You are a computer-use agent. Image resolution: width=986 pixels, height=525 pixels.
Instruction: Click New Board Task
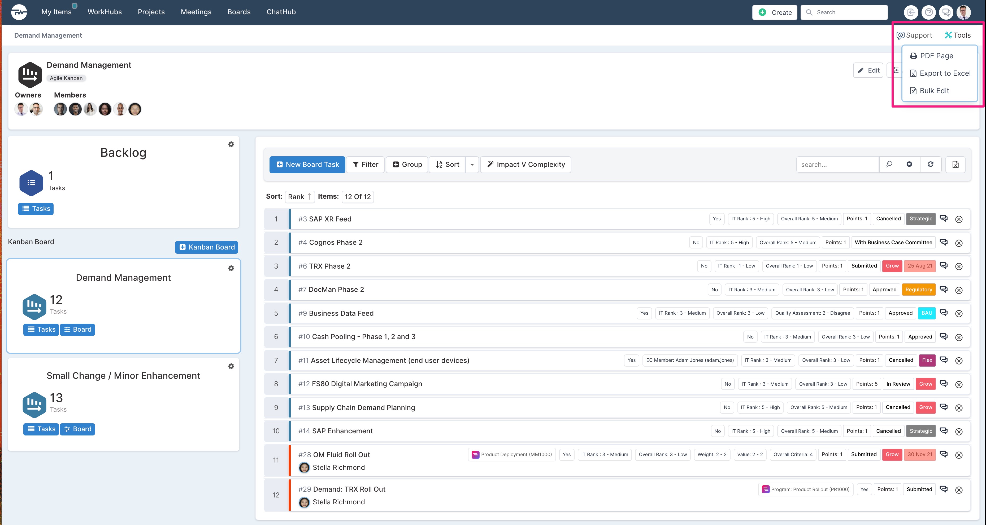pos(307,164)
